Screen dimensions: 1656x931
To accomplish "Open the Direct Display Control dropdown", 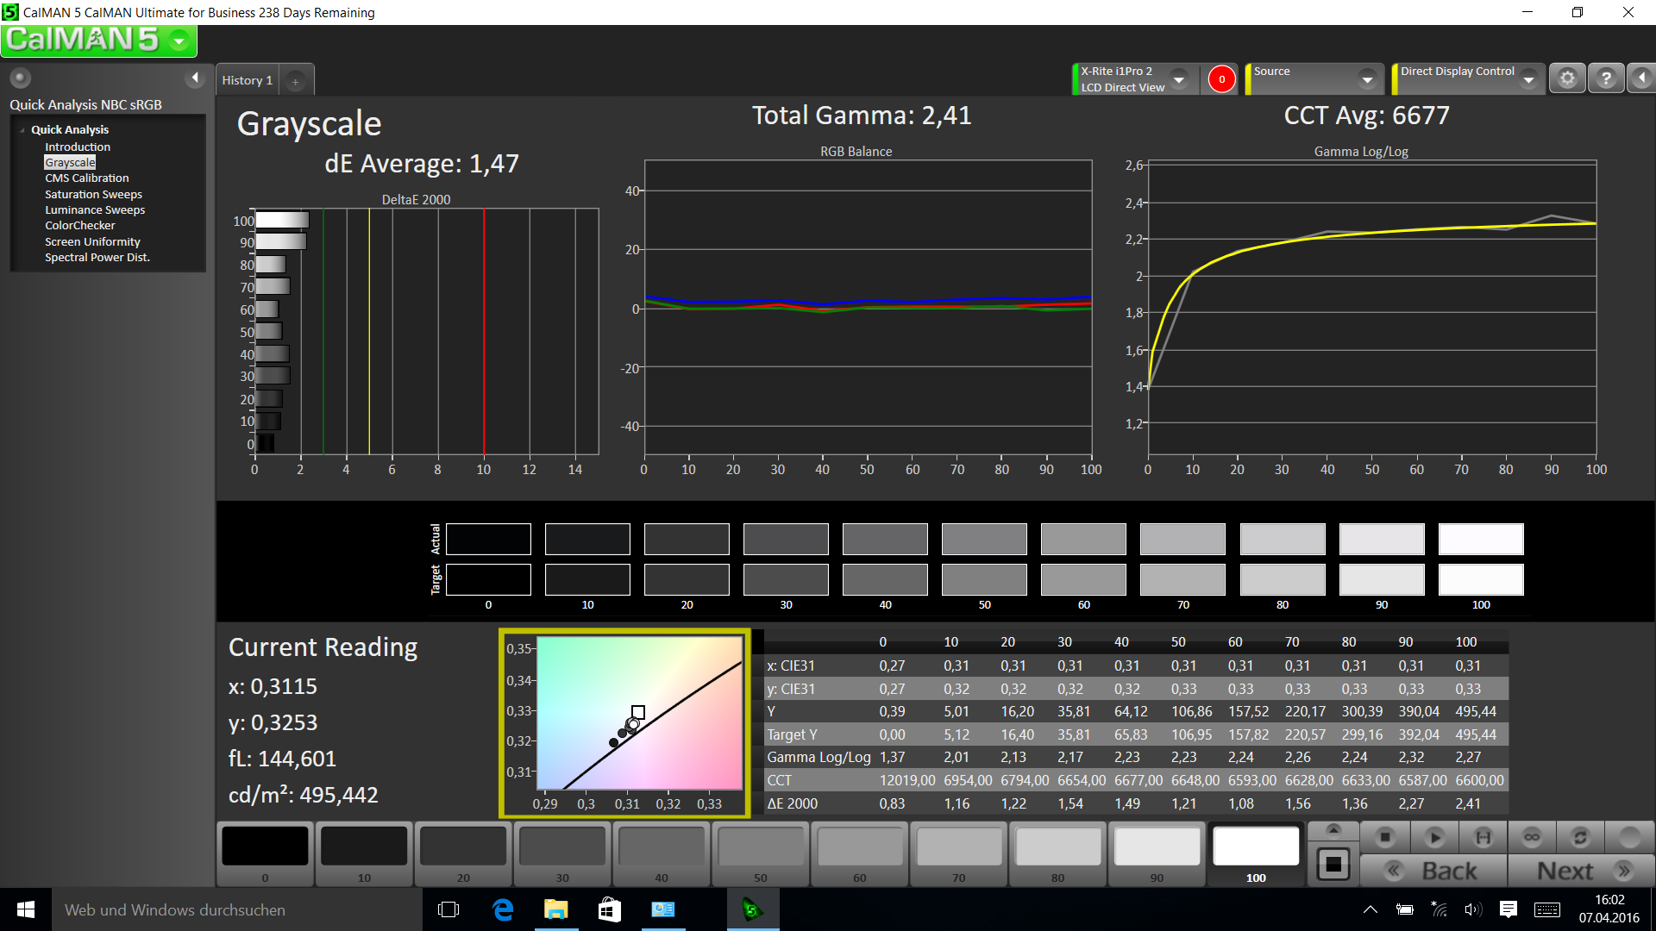I will (1528, 79).
